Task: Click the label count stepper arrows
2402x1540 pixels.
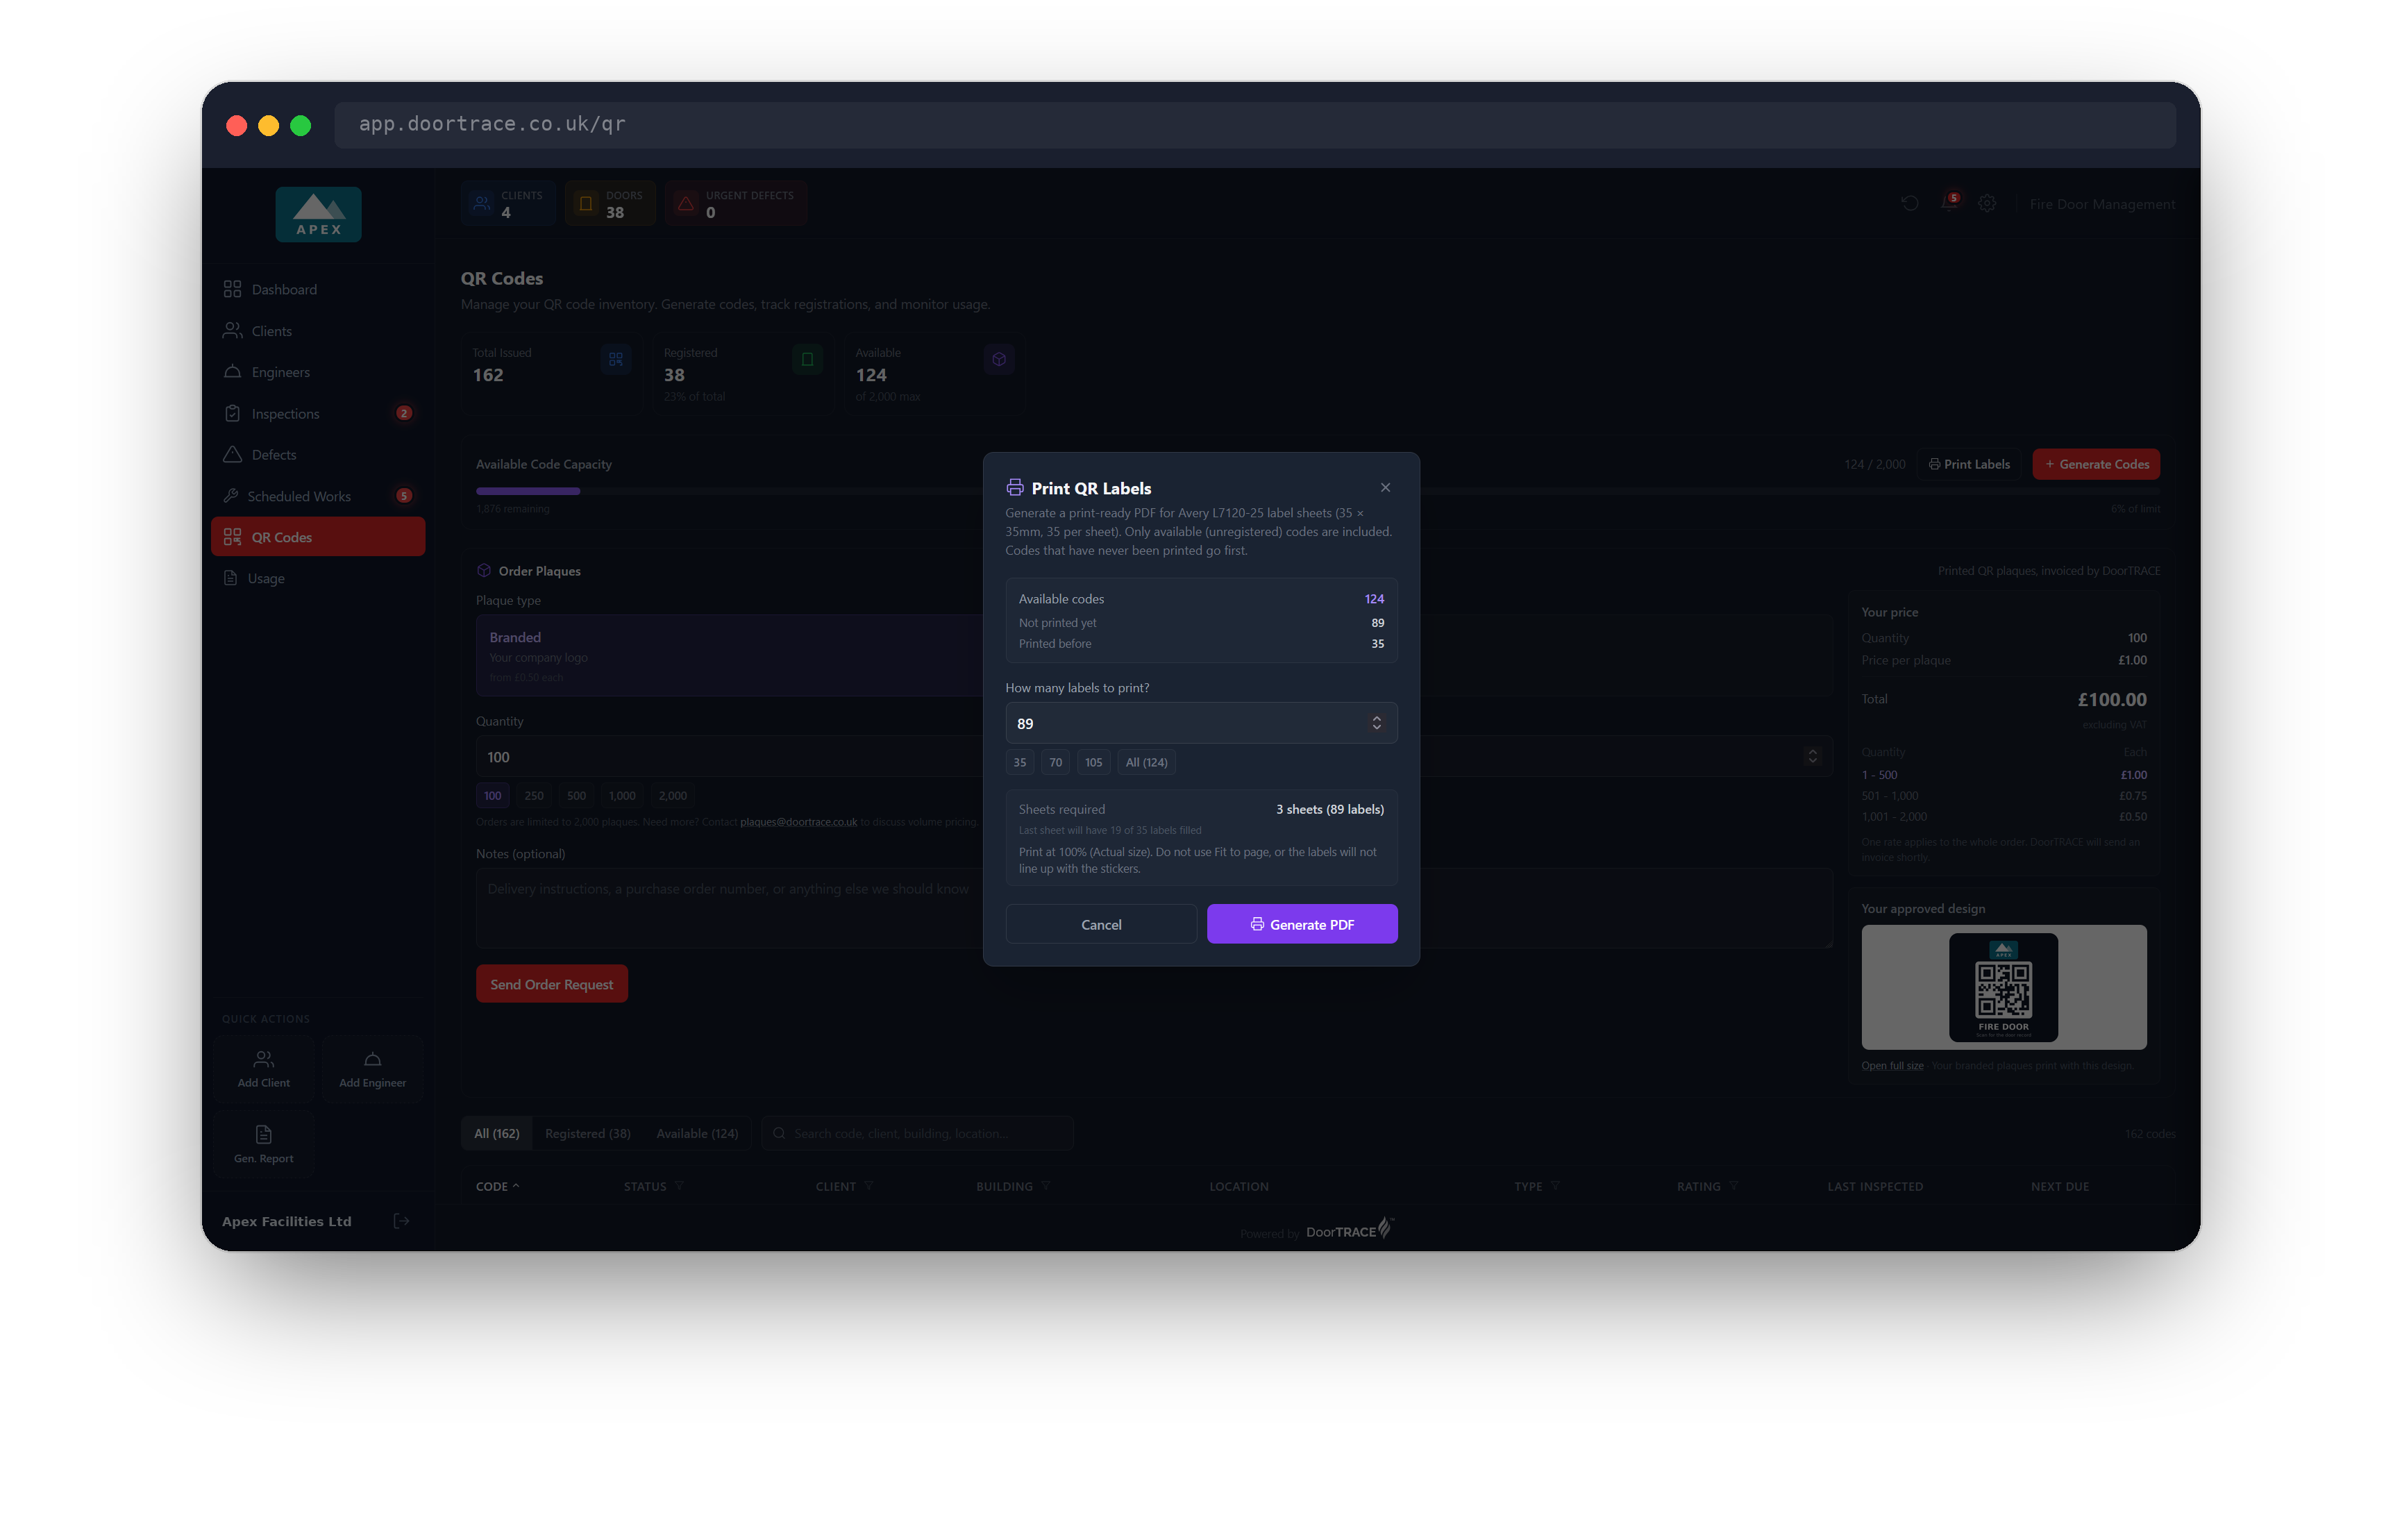Action: 1377,723
